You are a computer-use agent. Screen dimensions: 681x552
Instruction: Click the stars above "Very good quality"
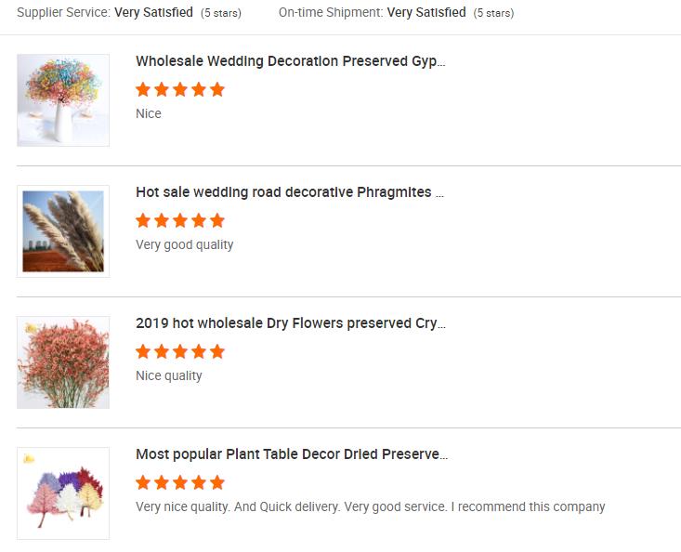[x=180, y=221]
